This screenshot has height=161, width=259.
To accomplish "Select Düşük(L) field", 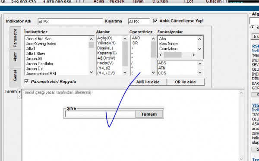I will pos(105,48).
